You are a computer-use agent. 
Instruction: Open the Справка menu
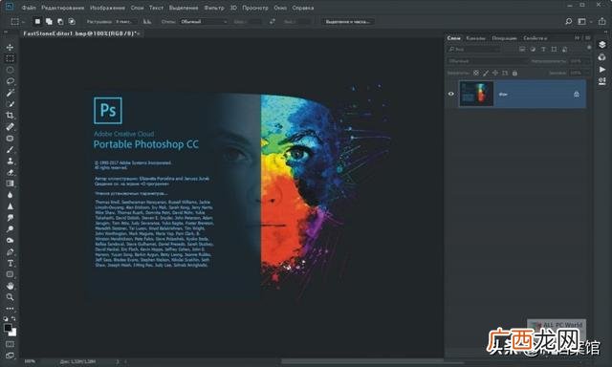coord(303,8)
